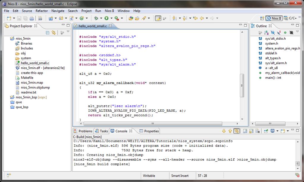Run the program with the green play icon
Image resolution: width=304 pixels, height=182 pixels.
[107, 18]
